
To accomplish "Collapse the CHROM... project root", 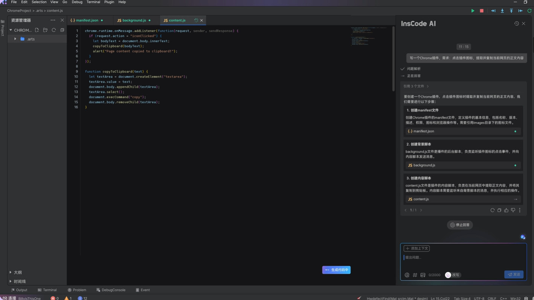I will click(x=11, y=30).
